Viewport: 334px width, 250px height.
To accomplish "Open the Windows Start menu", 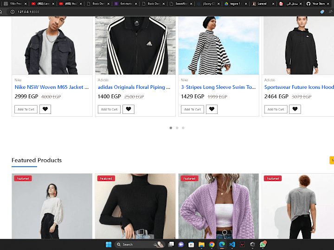I will 109,244.
